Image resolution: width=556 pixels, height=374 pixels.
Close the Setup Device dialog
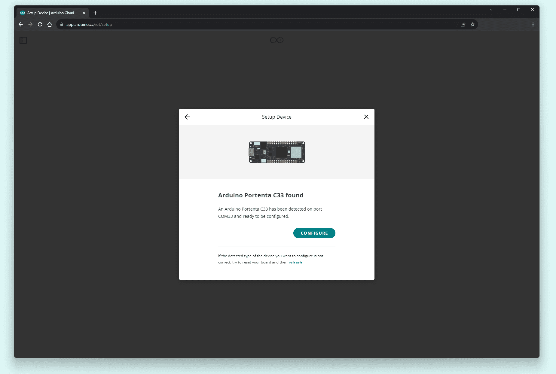point(366,117)
